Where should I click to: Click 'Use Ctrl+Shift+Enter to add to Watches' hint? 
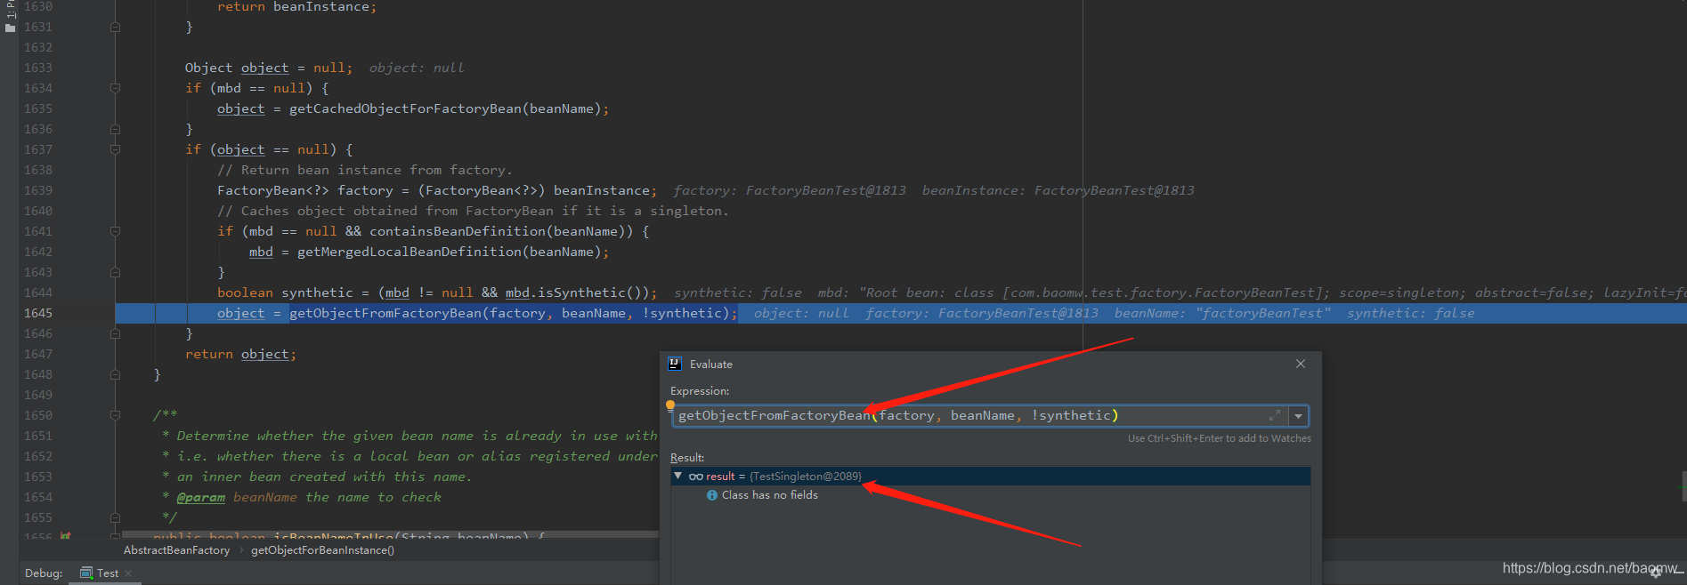[1219, 438]
